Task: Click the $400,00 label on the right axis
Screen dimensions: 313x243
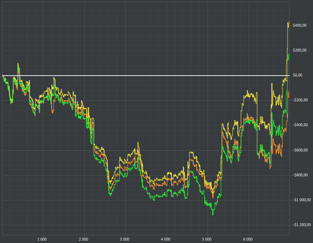Action: pos(300,25)
